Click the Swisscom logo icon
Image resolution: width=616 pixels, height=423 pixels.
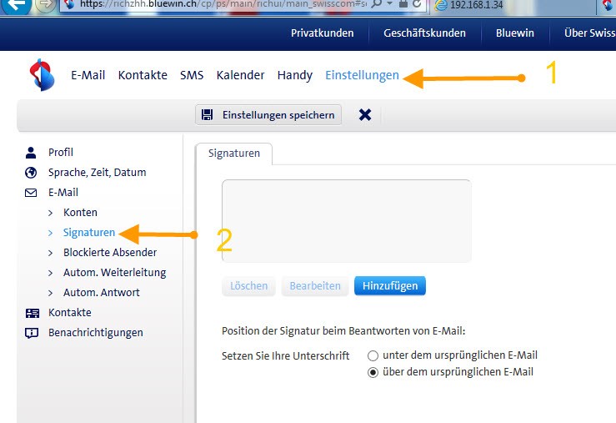tap(42, 75)
